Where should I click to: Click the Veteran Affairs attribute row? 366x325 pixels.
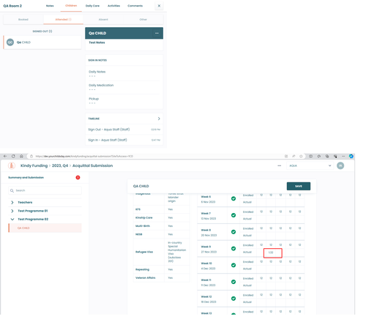(x=162, y=277)
